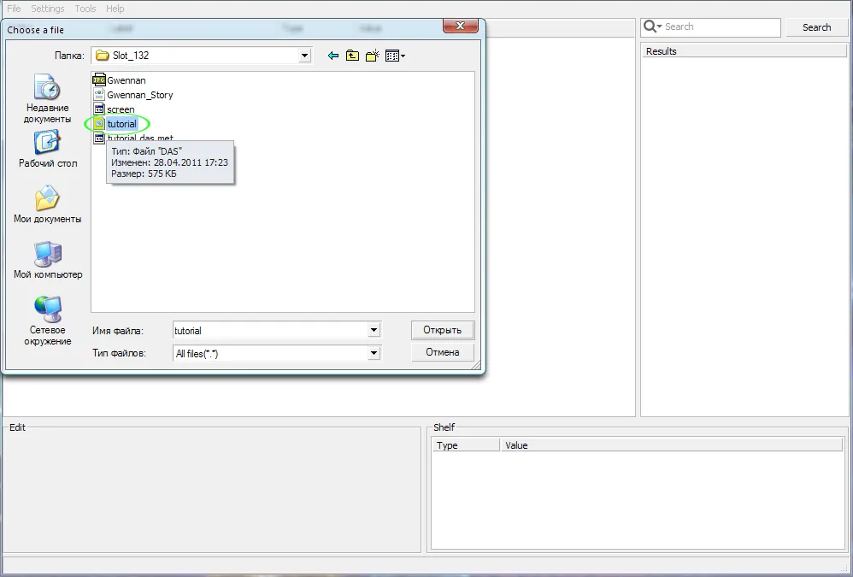Select the Gwennan_Story file
The width and height of the screenshot is (853, 577).
(x=139, y=95)
